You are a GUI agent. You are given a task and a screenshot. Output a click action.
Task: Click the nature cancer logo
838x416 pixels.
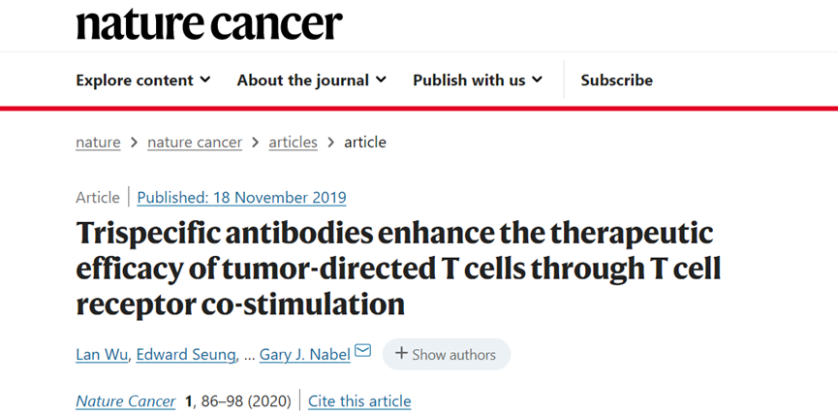209,23
